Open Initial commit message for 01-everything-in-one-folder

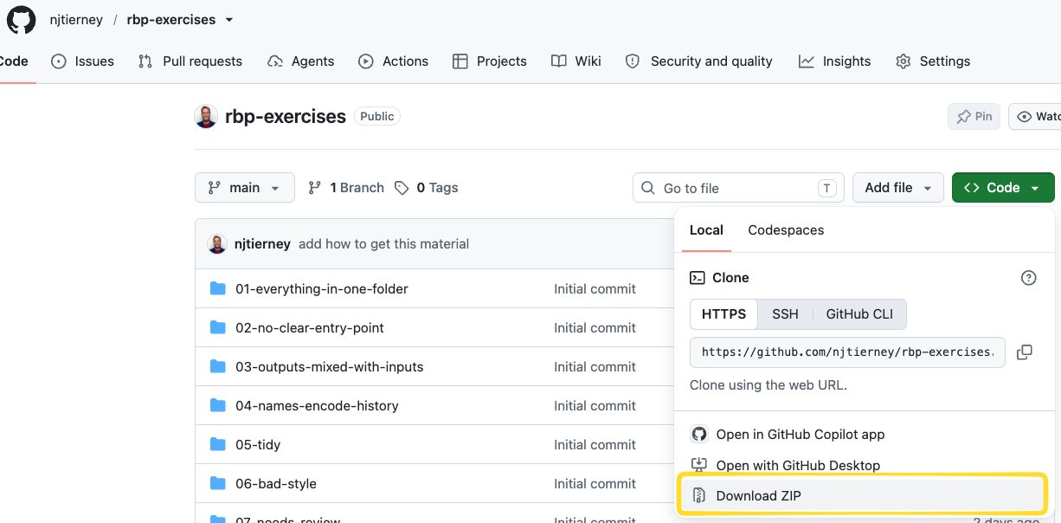tap(595, 288)
